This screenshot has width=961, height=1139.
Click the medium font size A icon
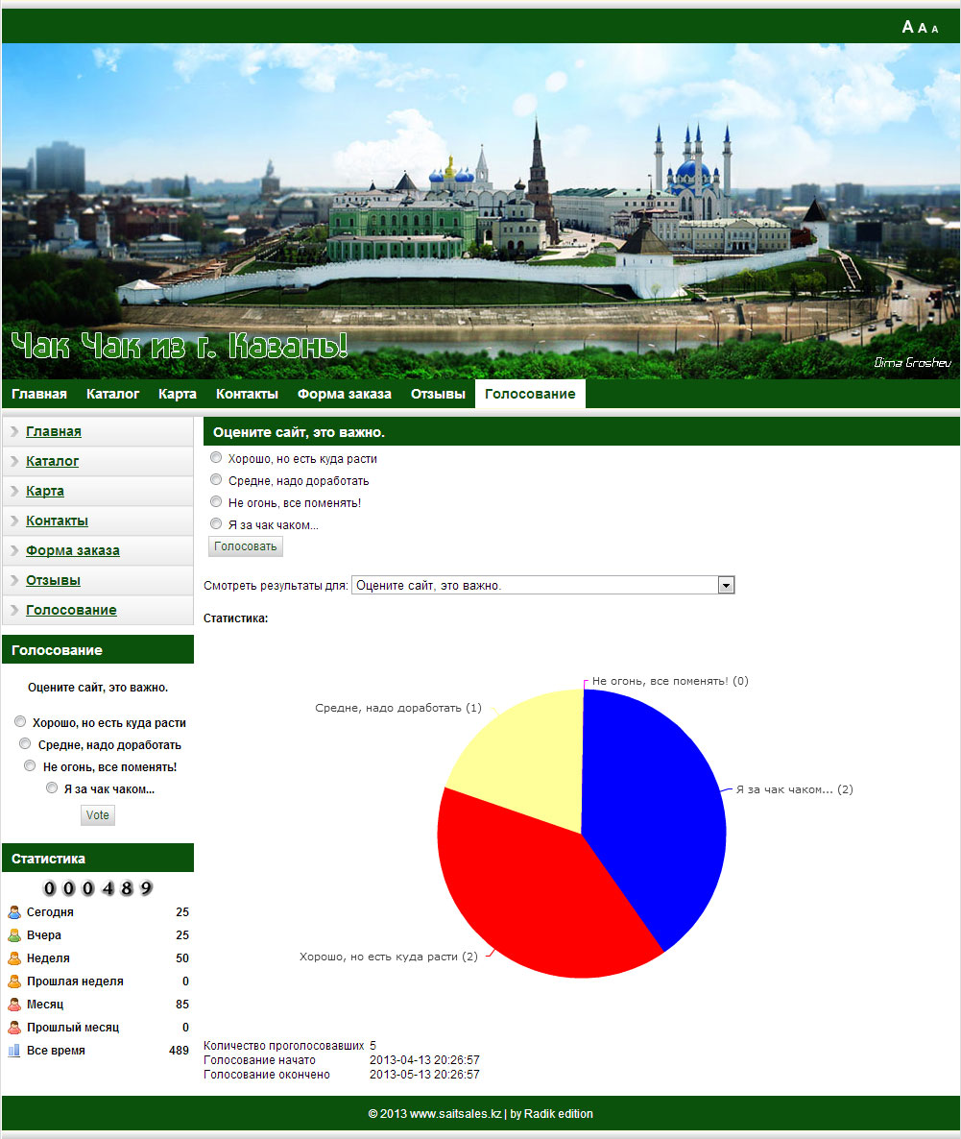(923, 28)
